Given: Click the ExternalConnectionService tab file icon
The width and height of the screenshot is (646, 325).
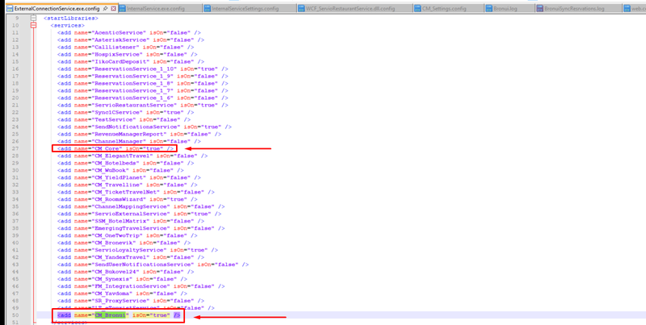Looking at the screenshot, I should [6, 6].
